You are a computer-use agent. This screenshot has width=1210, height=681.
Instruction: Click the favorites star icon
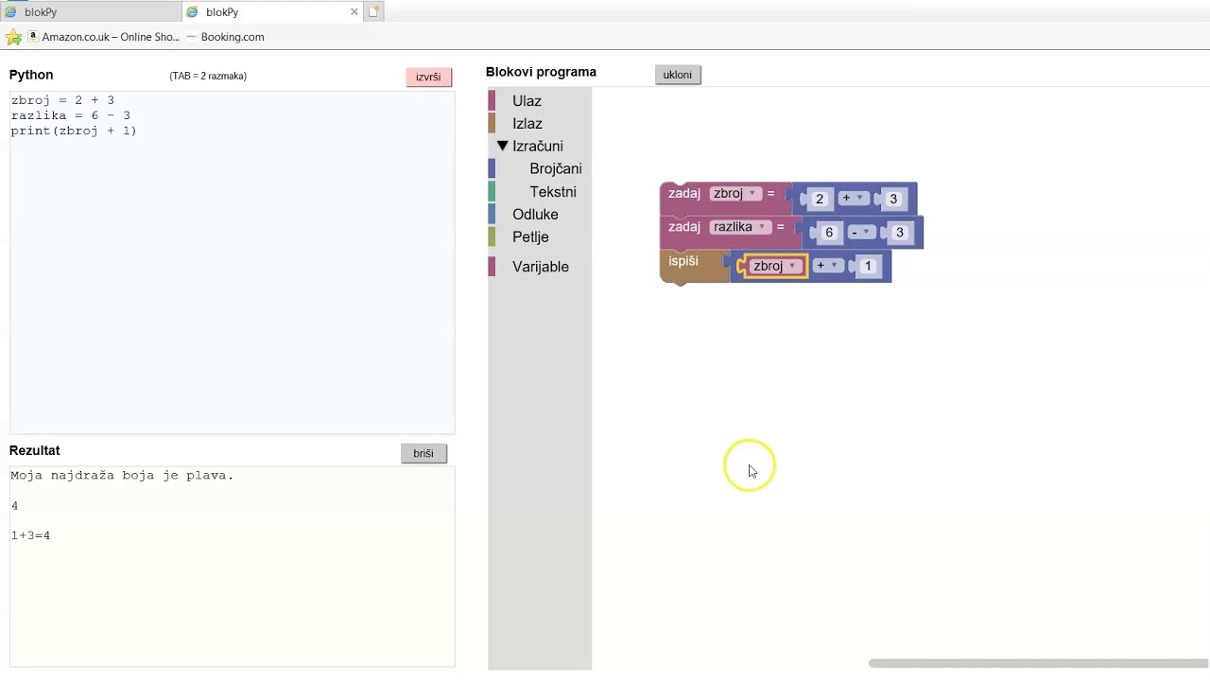13,37
